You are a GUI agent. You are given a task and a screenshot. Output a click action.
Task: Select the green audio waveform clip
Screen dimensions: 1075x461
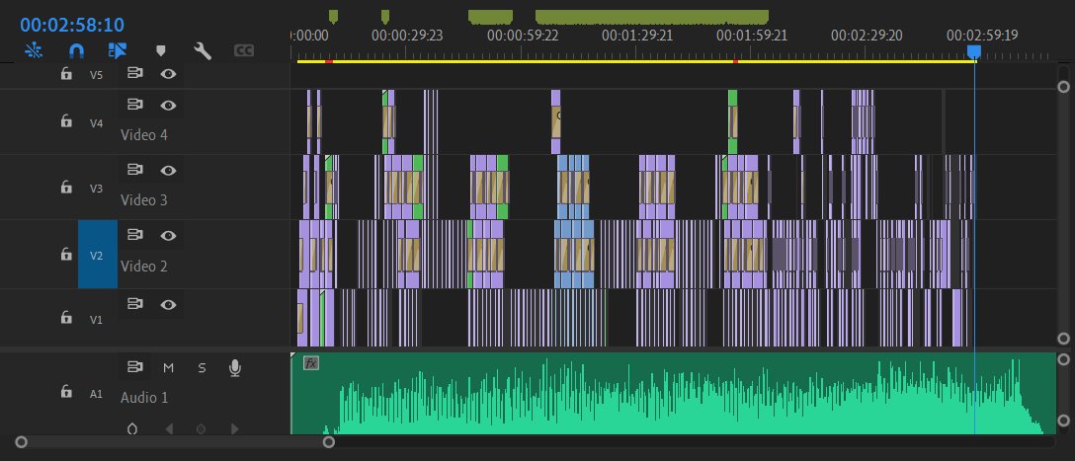click(673, 394)
